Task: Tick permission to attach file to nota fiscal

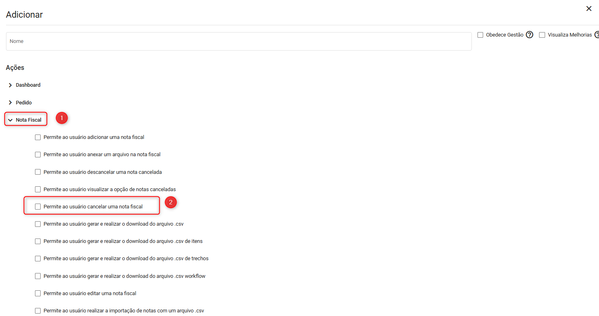Action: click(x=38, y=155)
